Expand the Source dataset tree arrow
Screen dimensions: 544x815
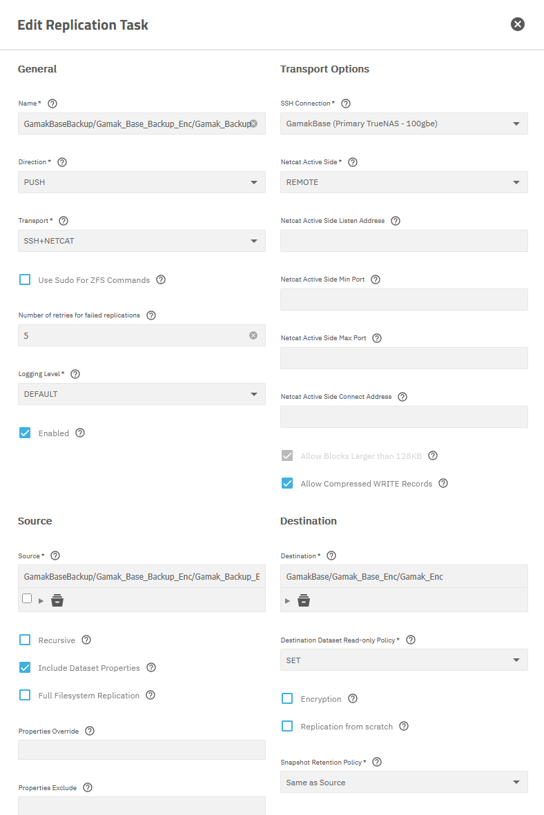(x=41, y=601)
